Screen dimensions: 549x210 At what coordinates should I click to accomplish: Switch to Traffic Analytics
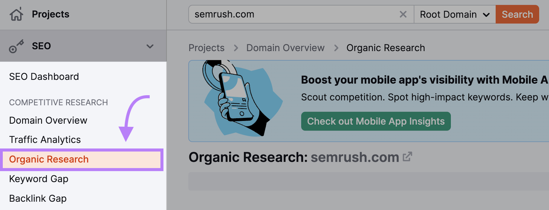point(45,139)
